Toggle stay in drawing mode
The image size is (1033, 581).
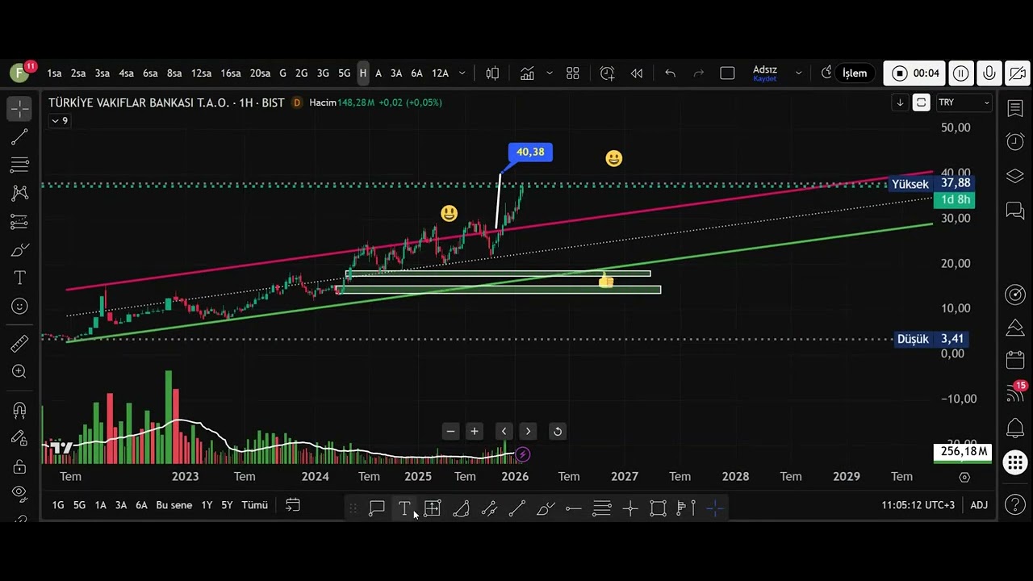point(19,438)
